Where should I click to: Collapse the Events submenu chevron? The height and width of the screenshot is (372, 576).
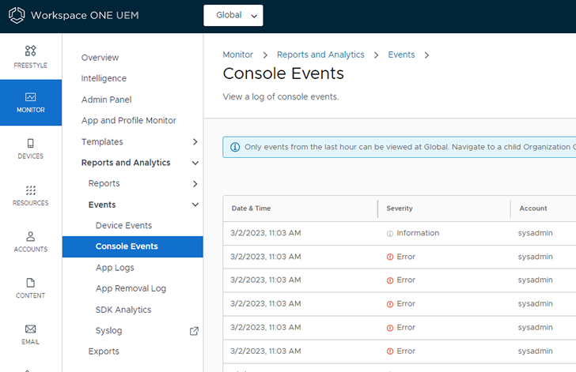point(195,205)
